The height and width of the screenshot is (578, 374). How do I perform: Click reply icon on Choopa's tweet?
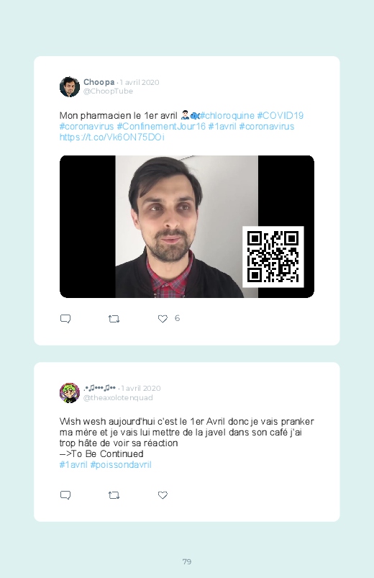pos(65,318)
